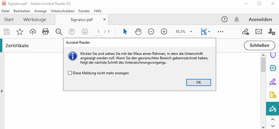Click the share link icon
279x129 pixels.
245,32
